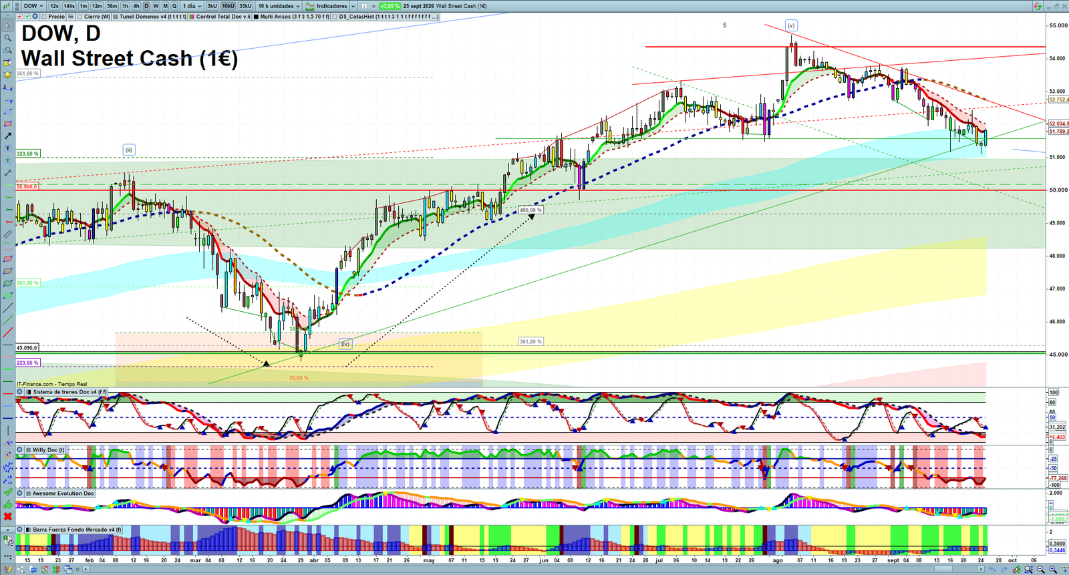Click the share icon in bottom bar
The width and height of the screenshot is (1069, 575).
click(20, 570)
